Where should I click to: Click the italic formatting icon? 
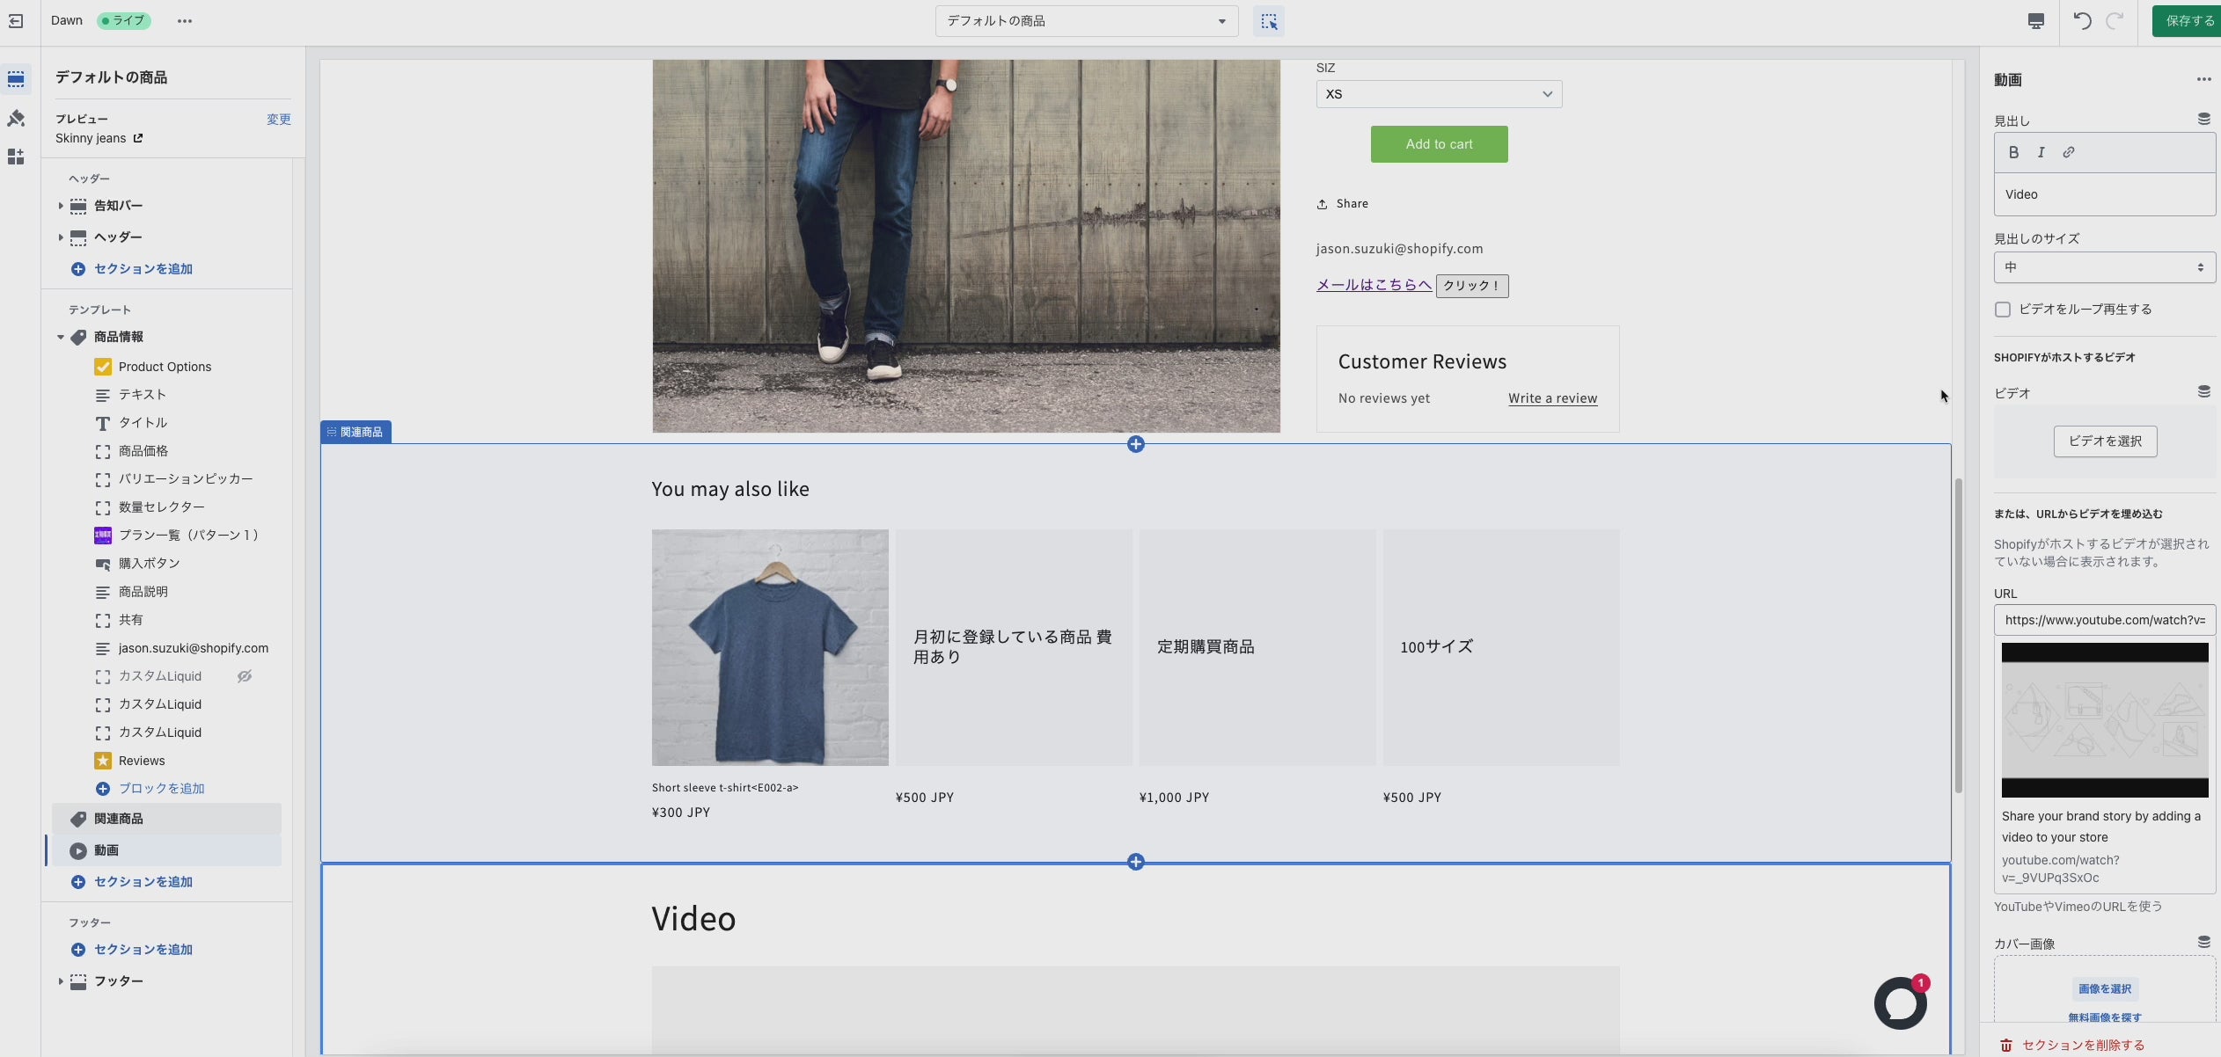click(2041, 152)
